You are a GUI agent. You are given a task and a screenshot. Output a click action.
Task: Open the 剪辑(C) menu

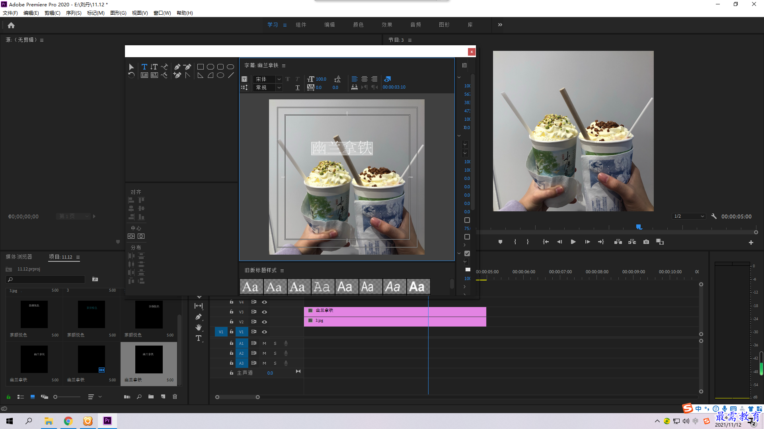coord(52,13)
